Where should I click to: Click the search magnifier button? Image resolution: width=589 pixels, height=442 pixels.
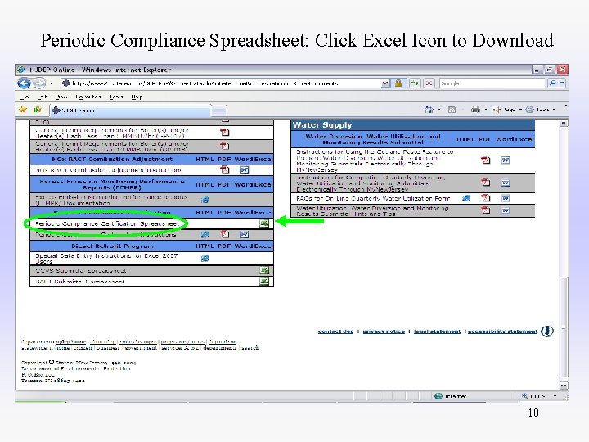[552, 83]
